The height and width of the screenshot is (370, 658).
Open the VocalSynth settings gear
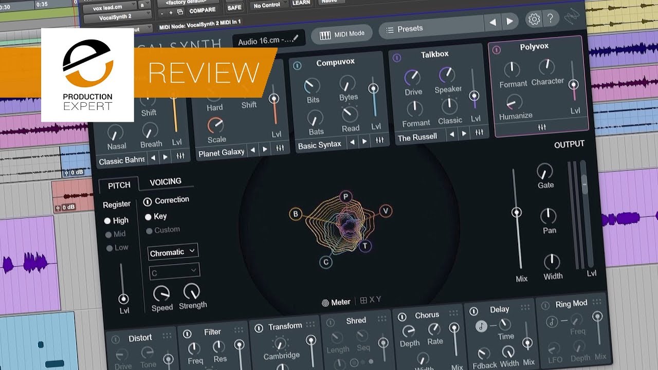coord(534,20)
